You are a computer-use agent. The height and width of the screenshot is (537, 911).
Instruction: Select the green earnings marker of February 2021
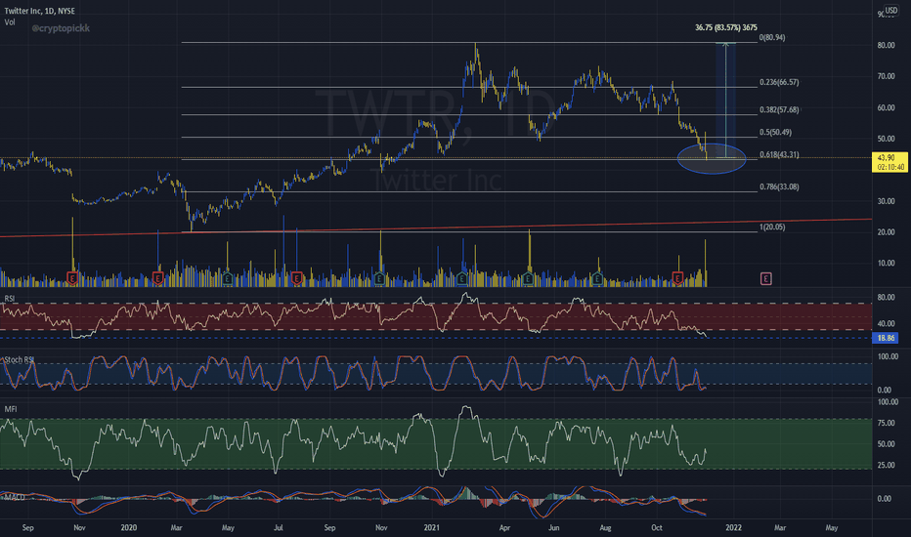pos(462,278)
